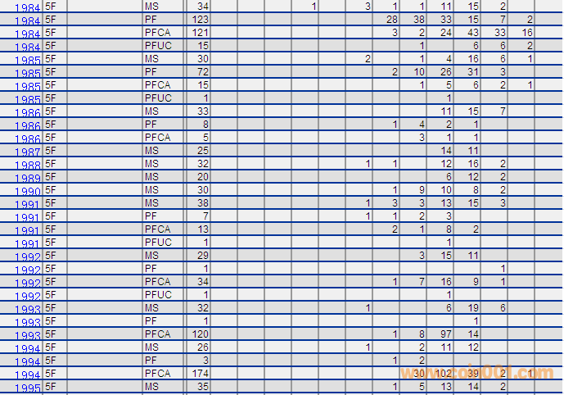Click the total cell showing 123
This screenshot has width=564, height=395.
point(200,19)
